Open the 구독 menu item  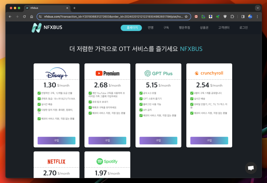pyautogui.click(x=166, y=28)
